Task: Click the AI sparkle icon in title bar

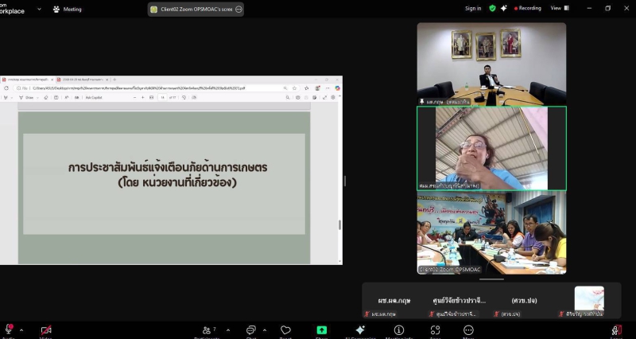Action: [x=504, y=8]
